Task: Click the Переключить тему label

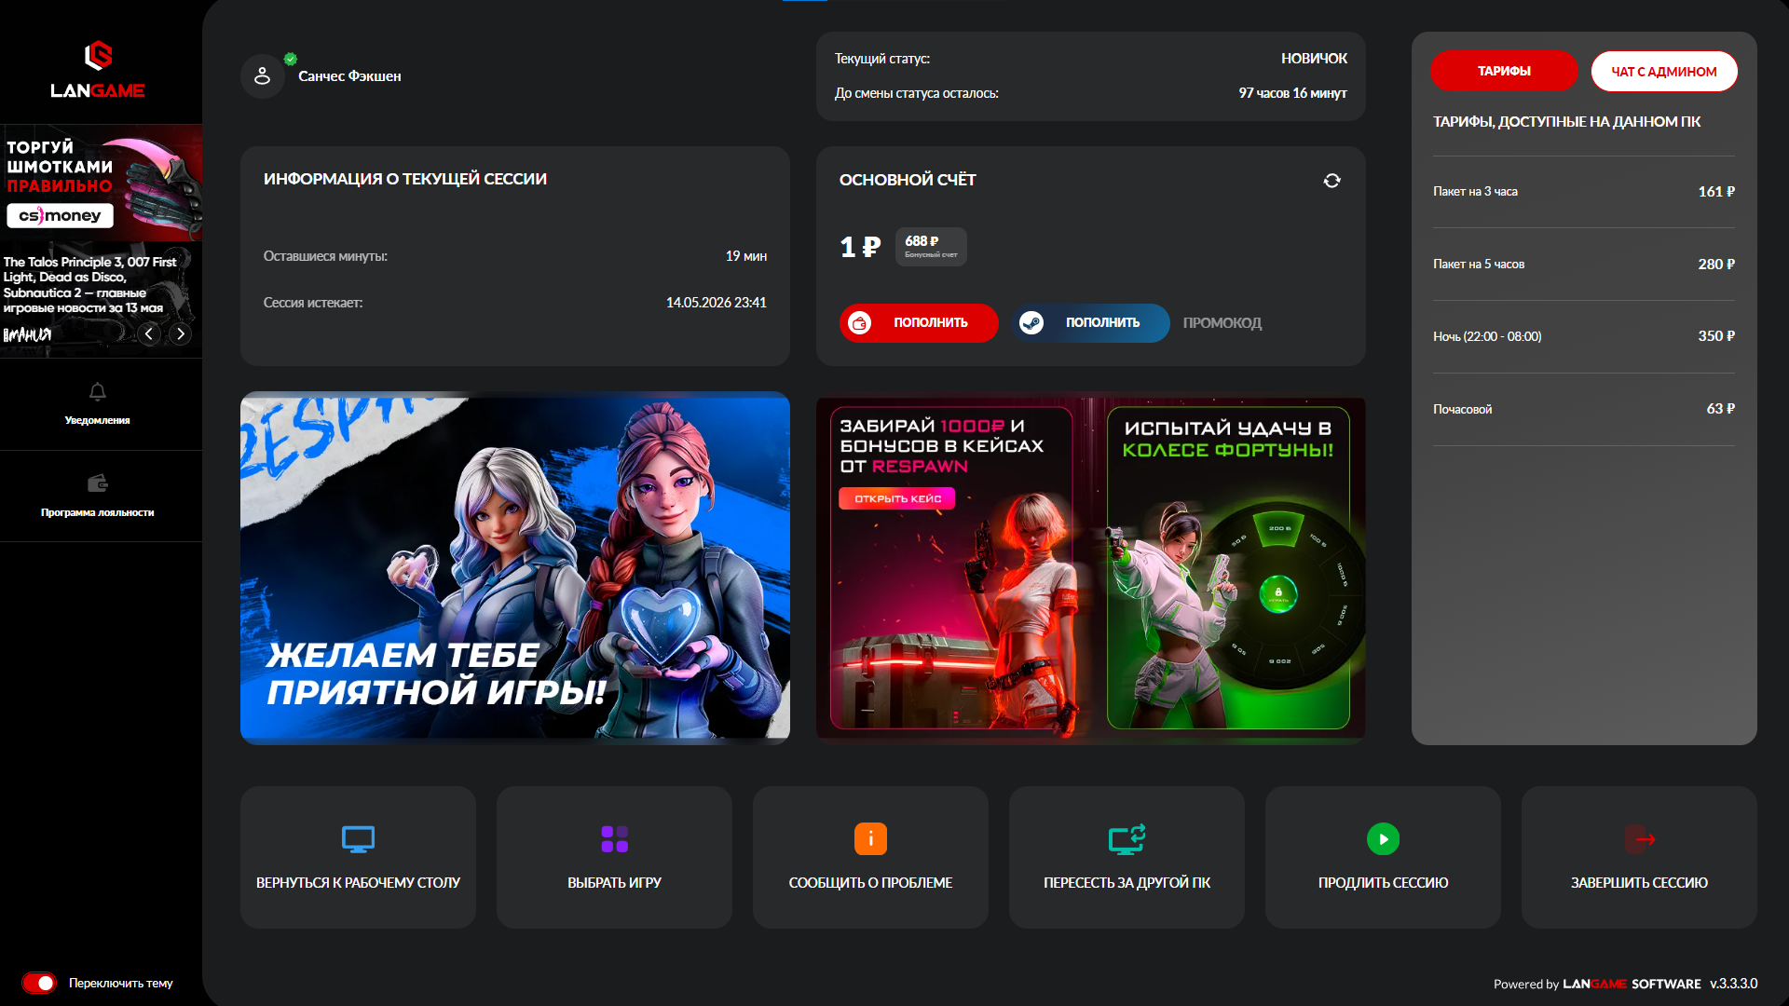Action: (x=121, y=984)
